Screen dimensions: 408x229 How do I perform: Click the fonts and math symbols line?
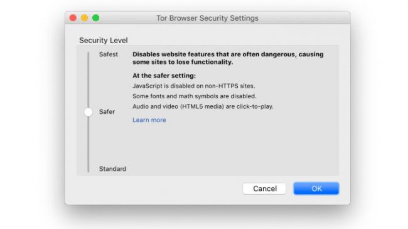point(195,96)
